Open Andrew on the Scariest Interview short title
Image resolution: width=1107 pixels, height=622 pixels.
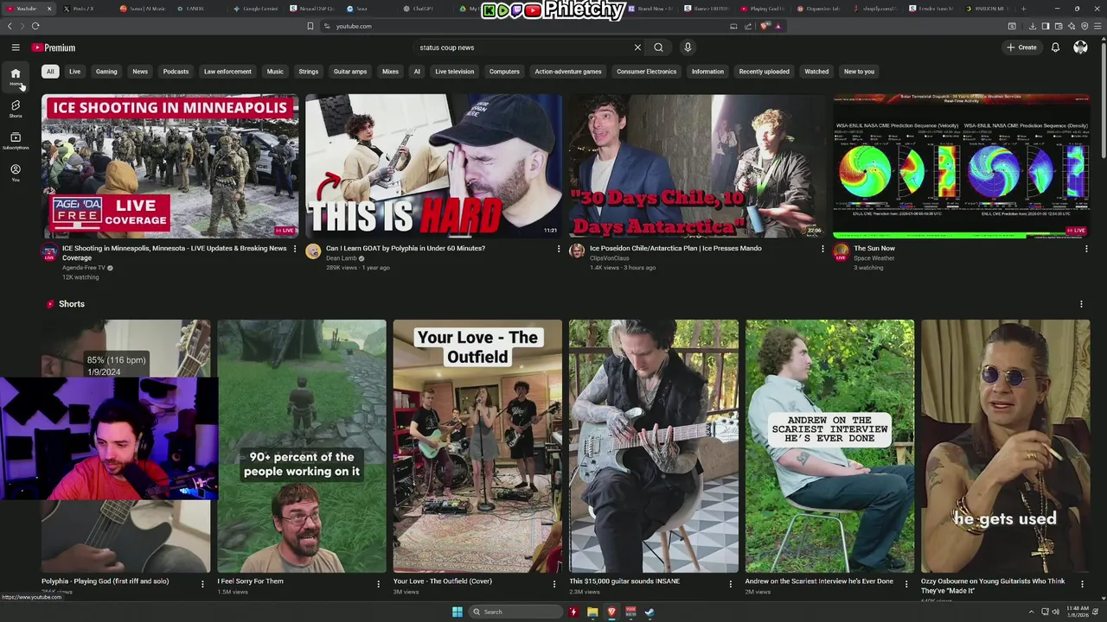point(819,581)
